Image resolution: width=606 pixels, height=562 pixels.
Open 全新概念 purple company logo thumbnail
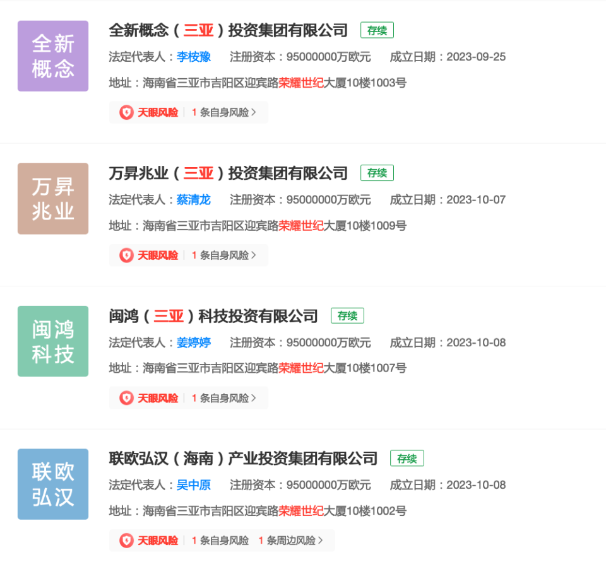click(x=53, y=56)
